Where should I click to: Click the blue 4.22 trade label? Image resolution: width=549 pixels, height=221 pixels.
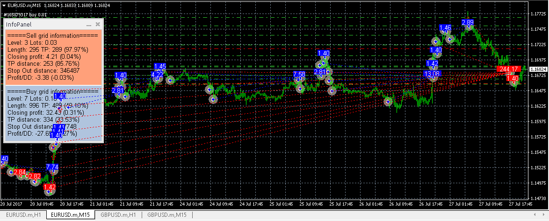(157, 75)
